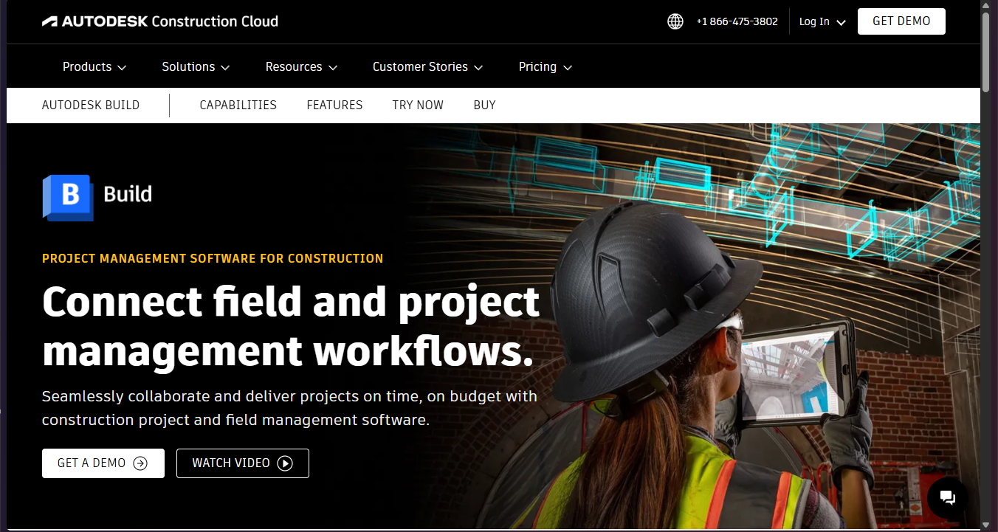The width and height of the screenshot is (998, 532).
Task: Click the Autodesk Build sub-nav link
Action: tap(91, 105)
